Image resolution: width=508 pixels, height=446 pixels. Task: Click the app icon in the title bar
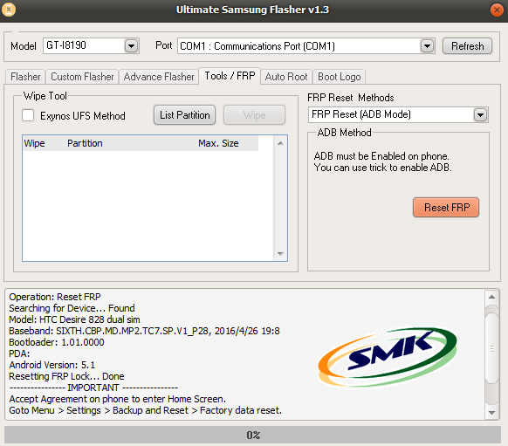pos(9,10)
